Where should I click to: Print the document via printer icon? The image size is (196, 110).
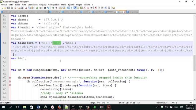tap(22, 8)
